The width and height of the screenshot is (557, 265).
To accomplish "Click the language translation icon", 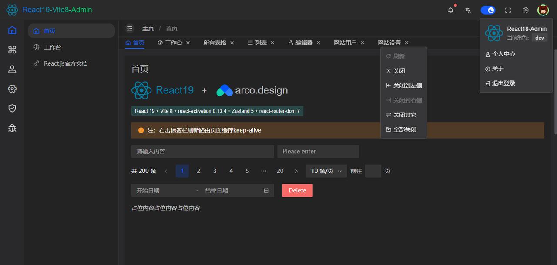I will click(468, 10).
